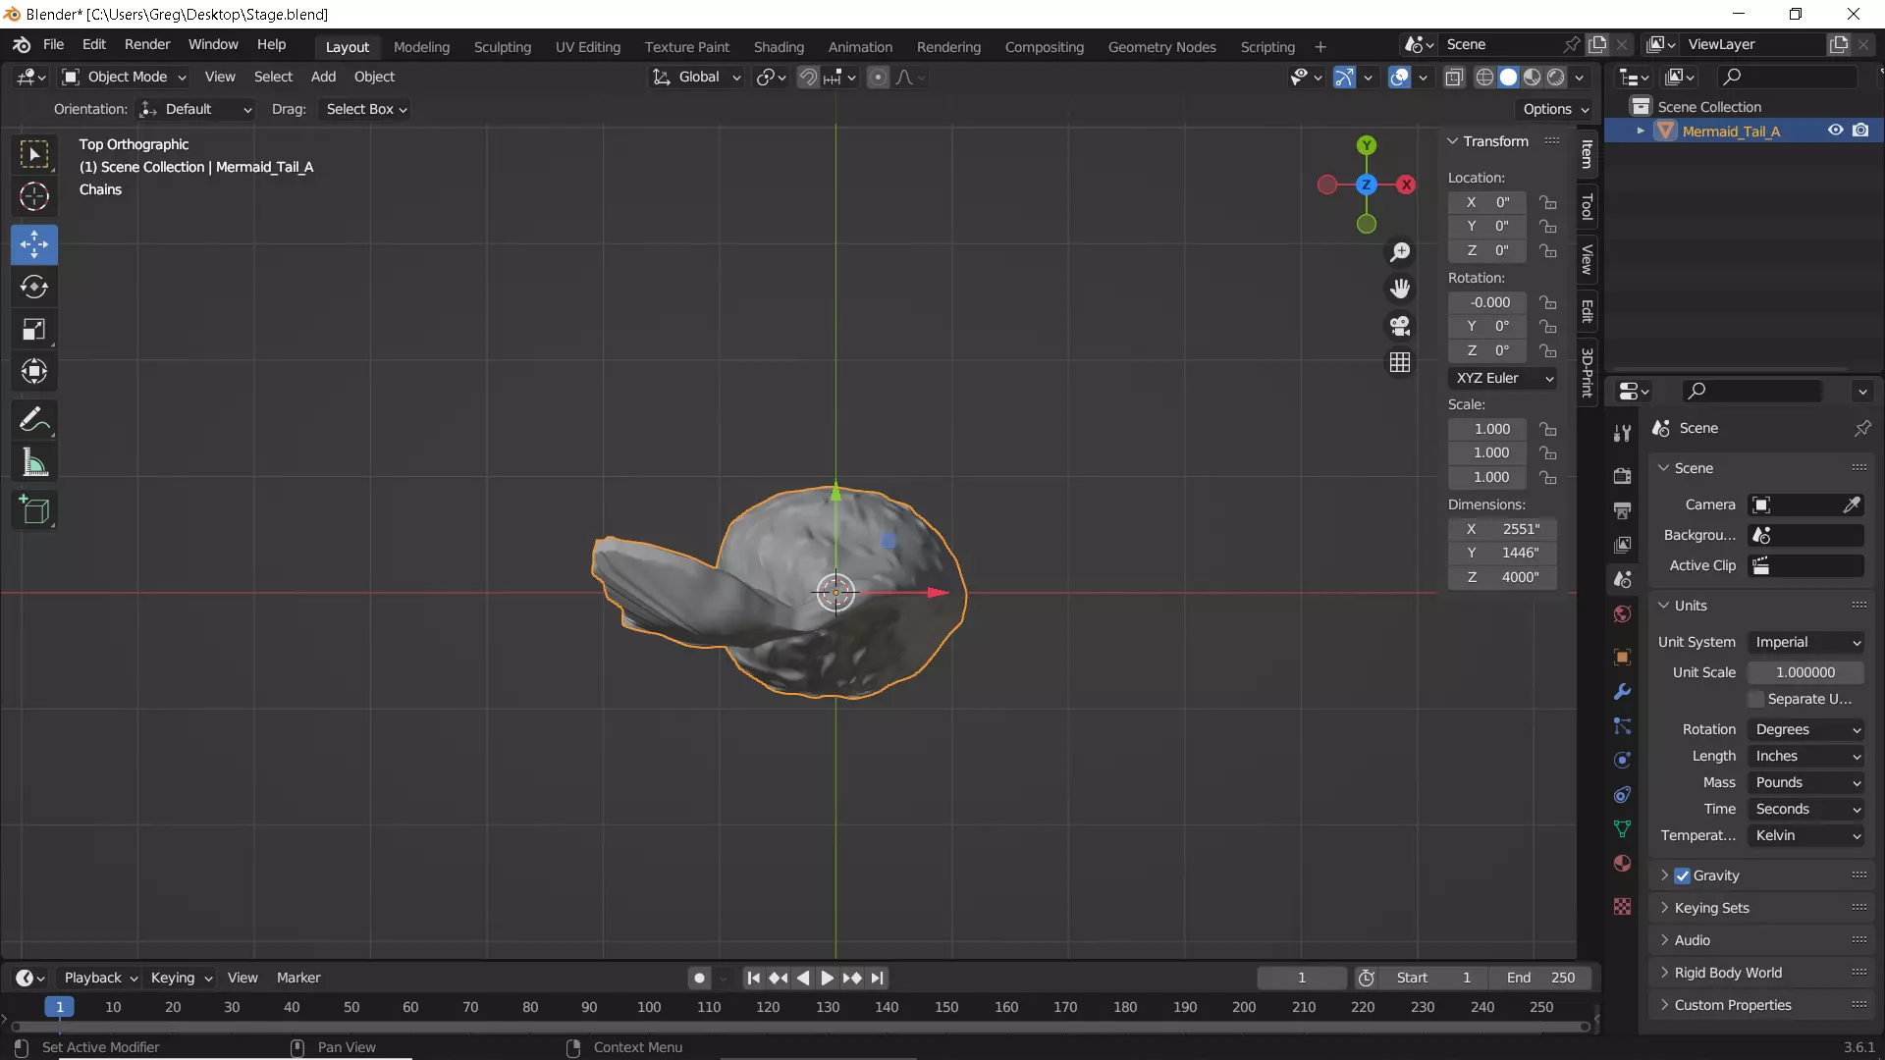
Task: Click the Options button in viewport
Action: (x=1555, y=109)
